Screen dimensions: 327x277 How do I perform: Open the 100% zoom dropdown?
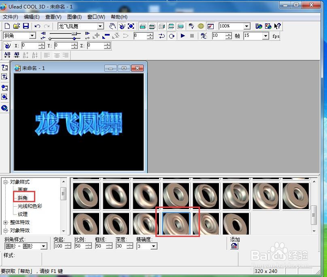point(247,26)
